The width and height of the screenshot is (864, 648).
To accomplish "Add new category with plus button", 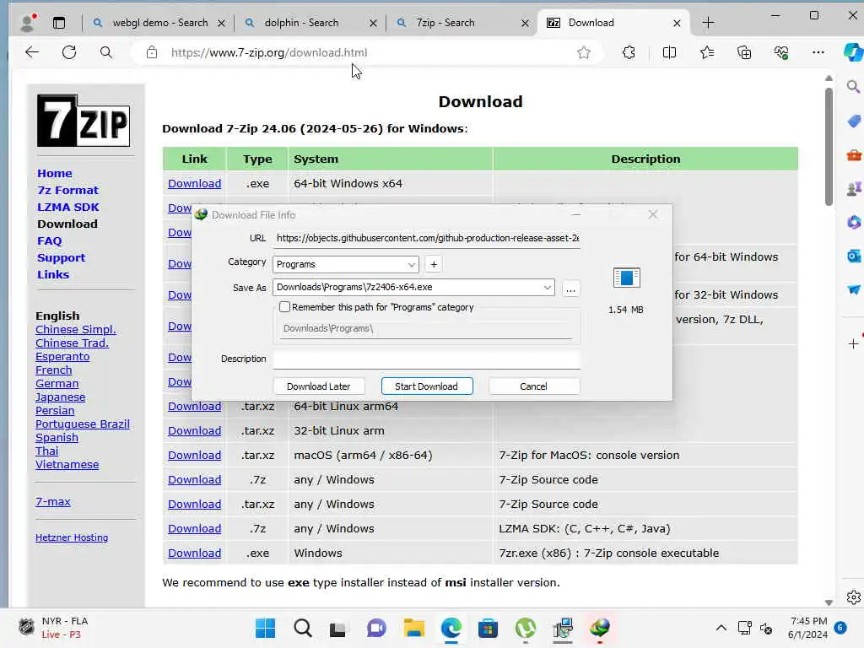I will tap(434, 264).
